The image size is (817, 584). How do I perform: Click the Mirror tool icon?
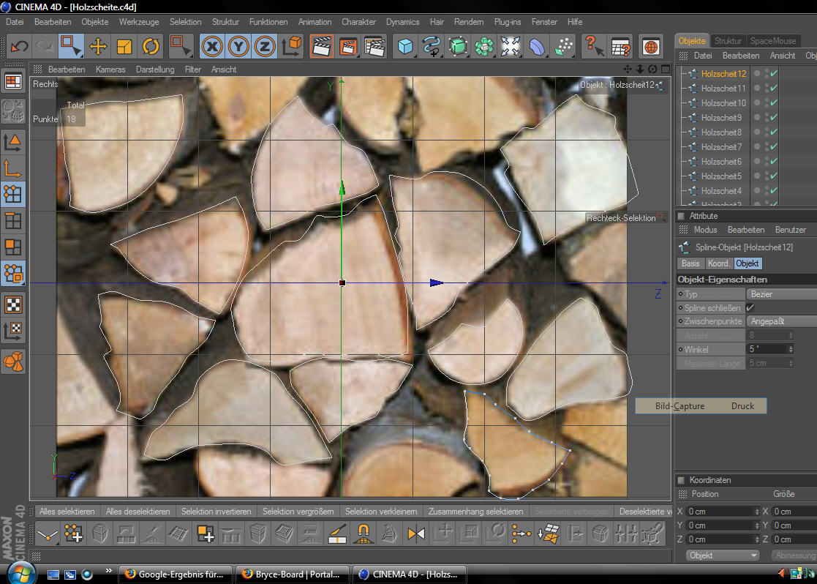pos(415,534)
